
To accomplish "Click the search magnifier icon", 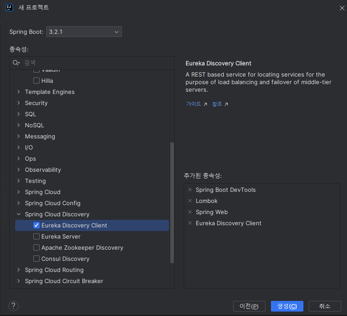I will point(16,63).
